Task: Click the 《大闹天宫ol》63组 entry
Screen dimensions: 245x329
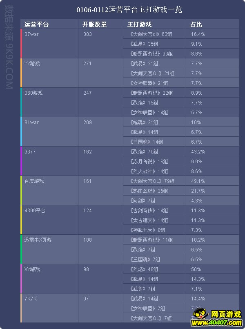Action: coord(151,34)
